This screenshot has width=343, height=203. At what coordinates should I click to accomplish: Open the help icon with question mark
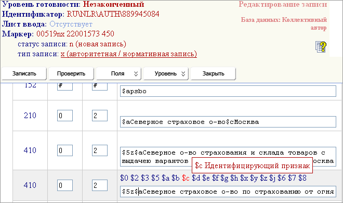(321, 47)
